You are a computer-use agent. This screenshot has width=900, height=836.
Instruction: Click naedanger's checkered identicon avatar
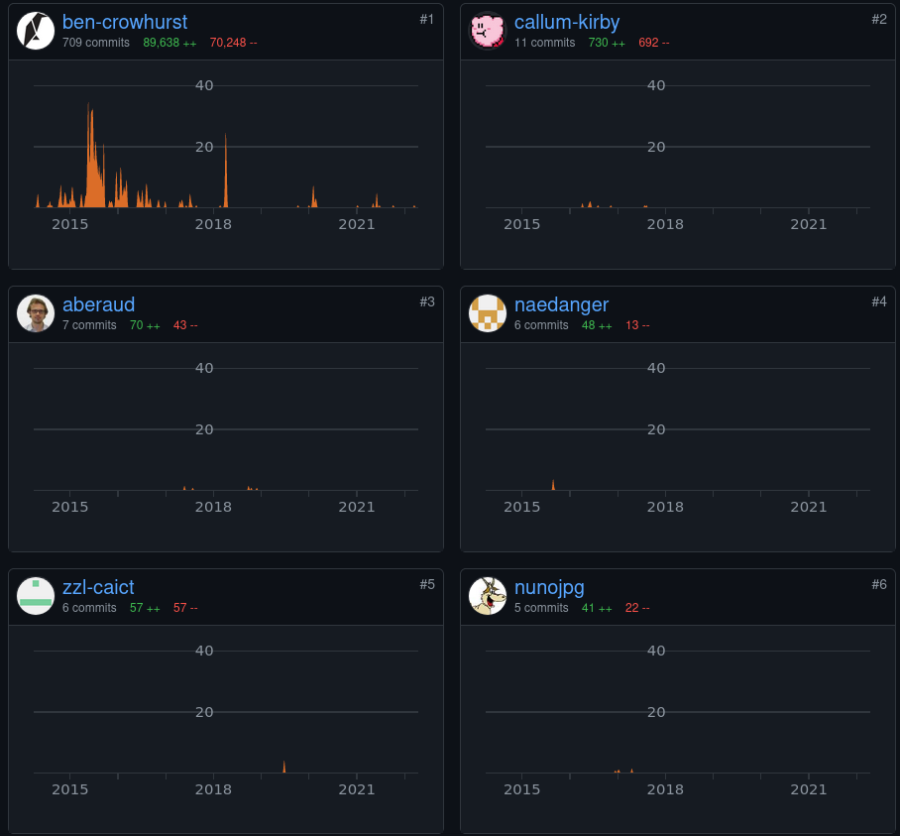tap(488, 313)
